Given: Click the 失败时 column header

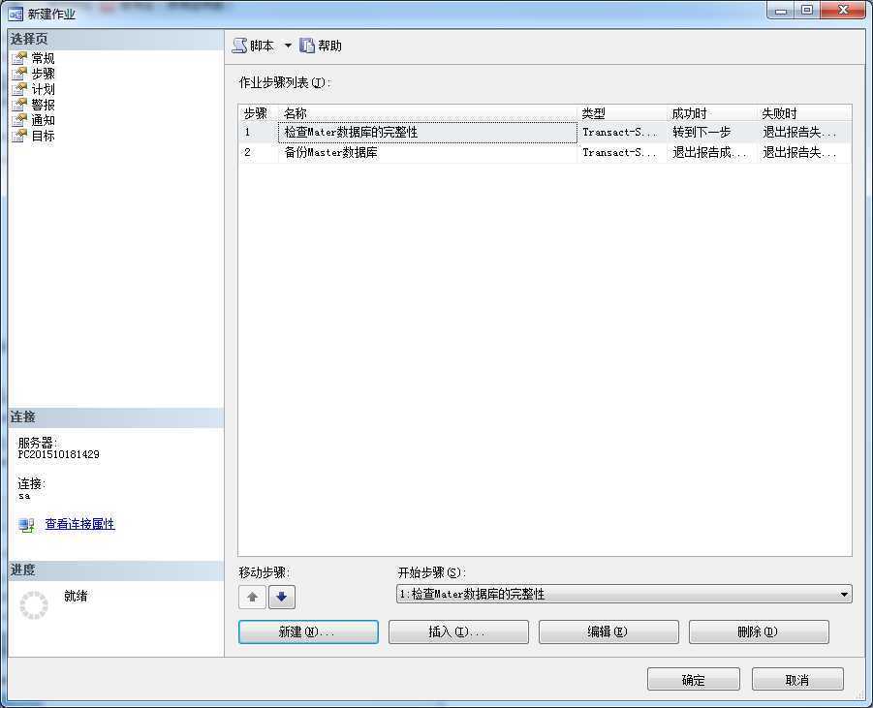Looking at the screenshot, I should pos(804,113).
